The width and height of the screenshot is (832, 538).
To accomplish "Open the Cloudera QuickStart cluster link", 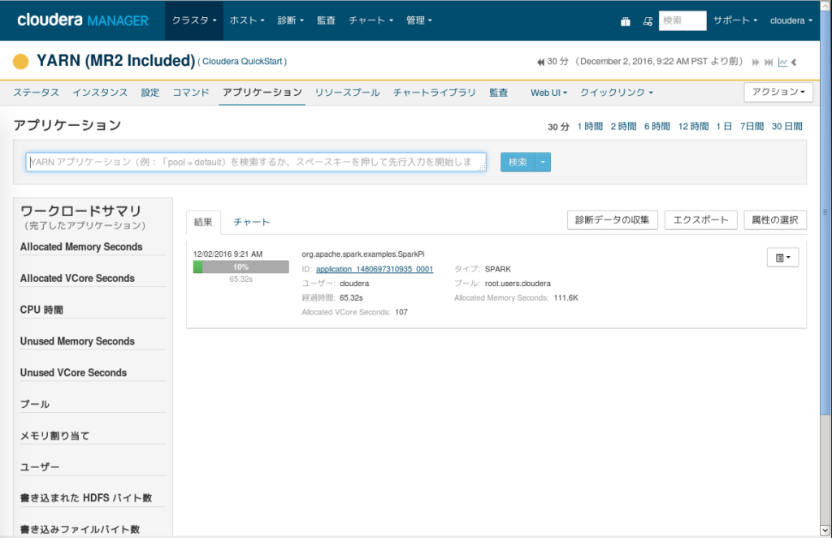I will [242, 62].
